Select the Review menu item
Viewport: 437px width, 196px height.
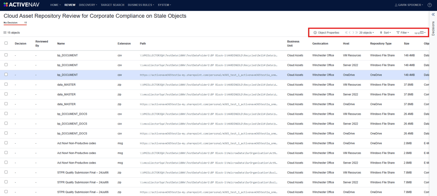tap(70, 5)
